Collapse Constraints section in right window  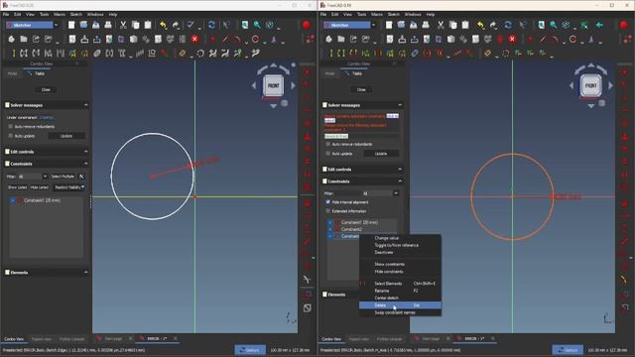pyautogui.click(x=400, y=181)
